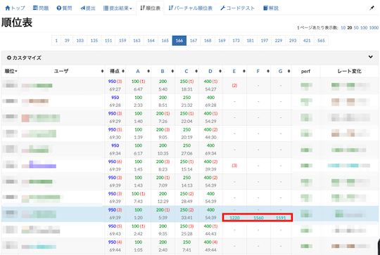
Task: Click the sort arrow next to column G
Action: (x=289, y=71)
